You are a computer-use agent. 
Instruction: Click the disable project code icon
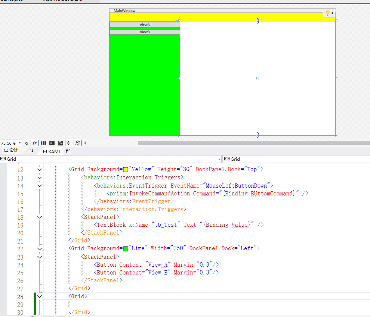click(77, 143)
